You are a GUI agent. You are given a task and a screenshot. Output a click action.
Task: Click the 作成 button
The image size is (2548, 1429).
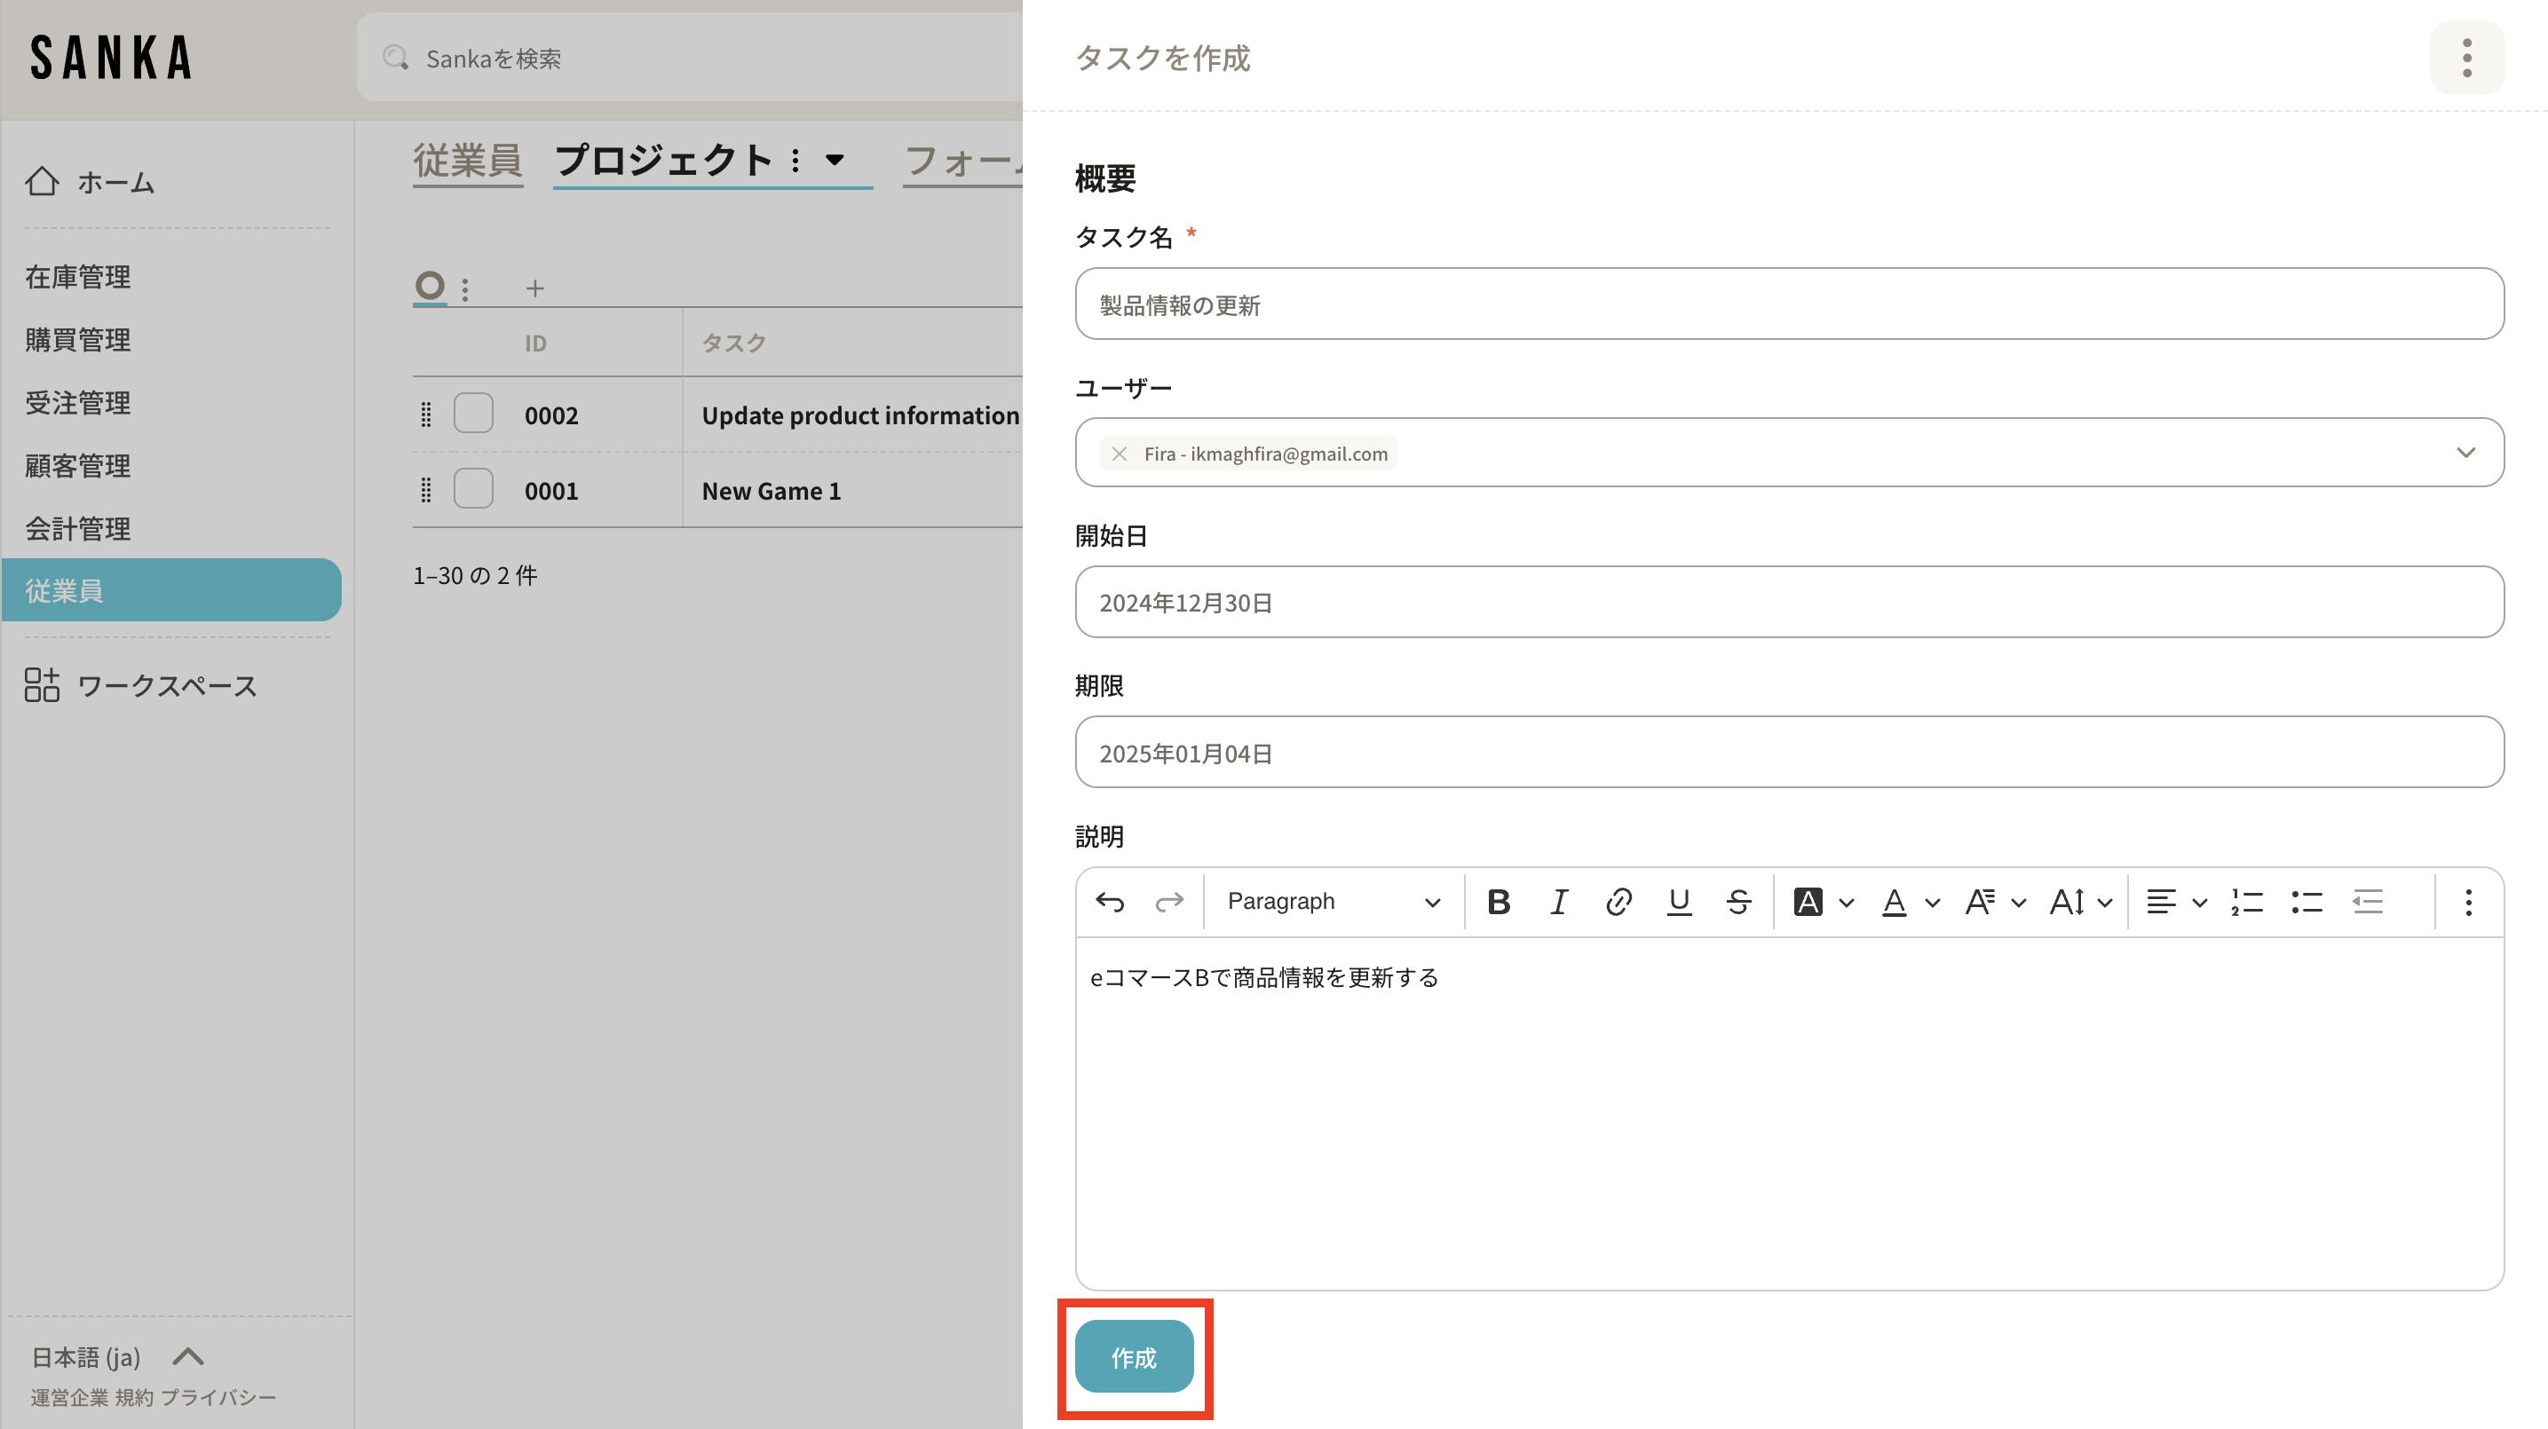point(1134,1357)
